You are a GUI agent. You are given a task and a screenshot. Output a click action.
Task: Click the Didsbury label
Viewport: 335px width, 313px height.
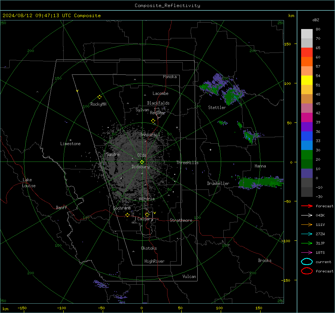point(140,167)
